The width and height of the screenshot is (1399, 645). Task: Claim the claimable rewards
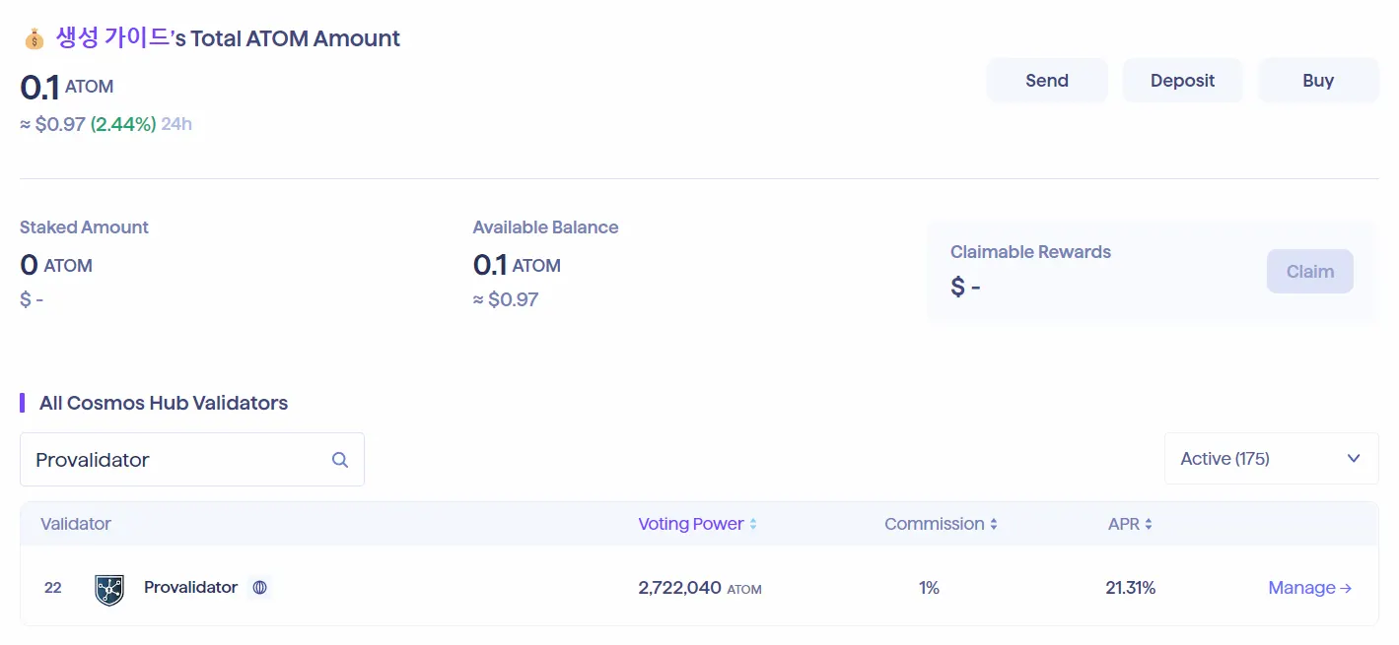[x=1309, y=272]
